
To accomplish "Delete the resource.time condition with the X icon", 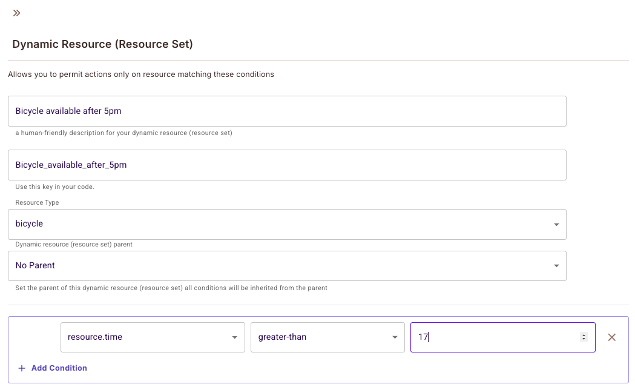I will 611,337.
